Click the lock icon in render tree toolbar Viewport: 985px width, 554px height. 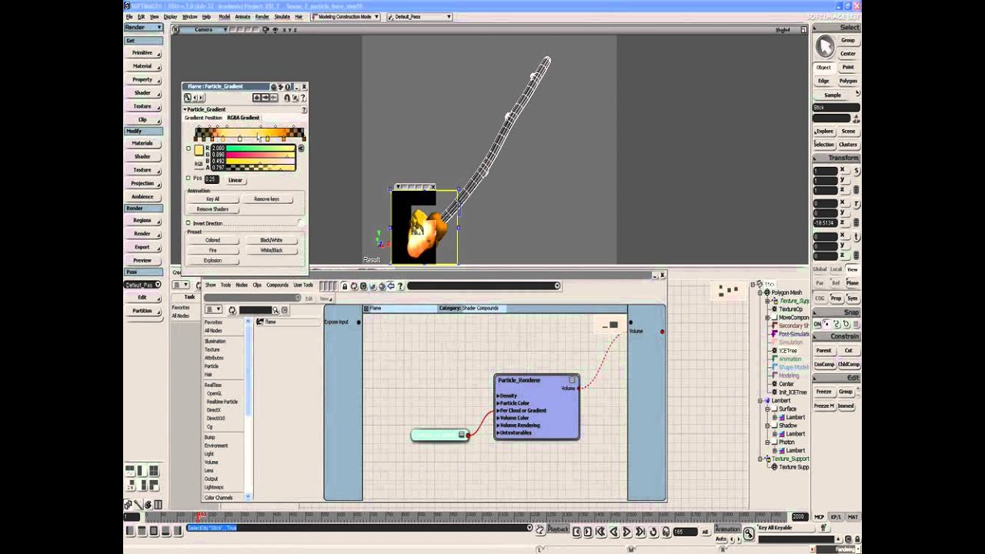[x=344, y=286]
